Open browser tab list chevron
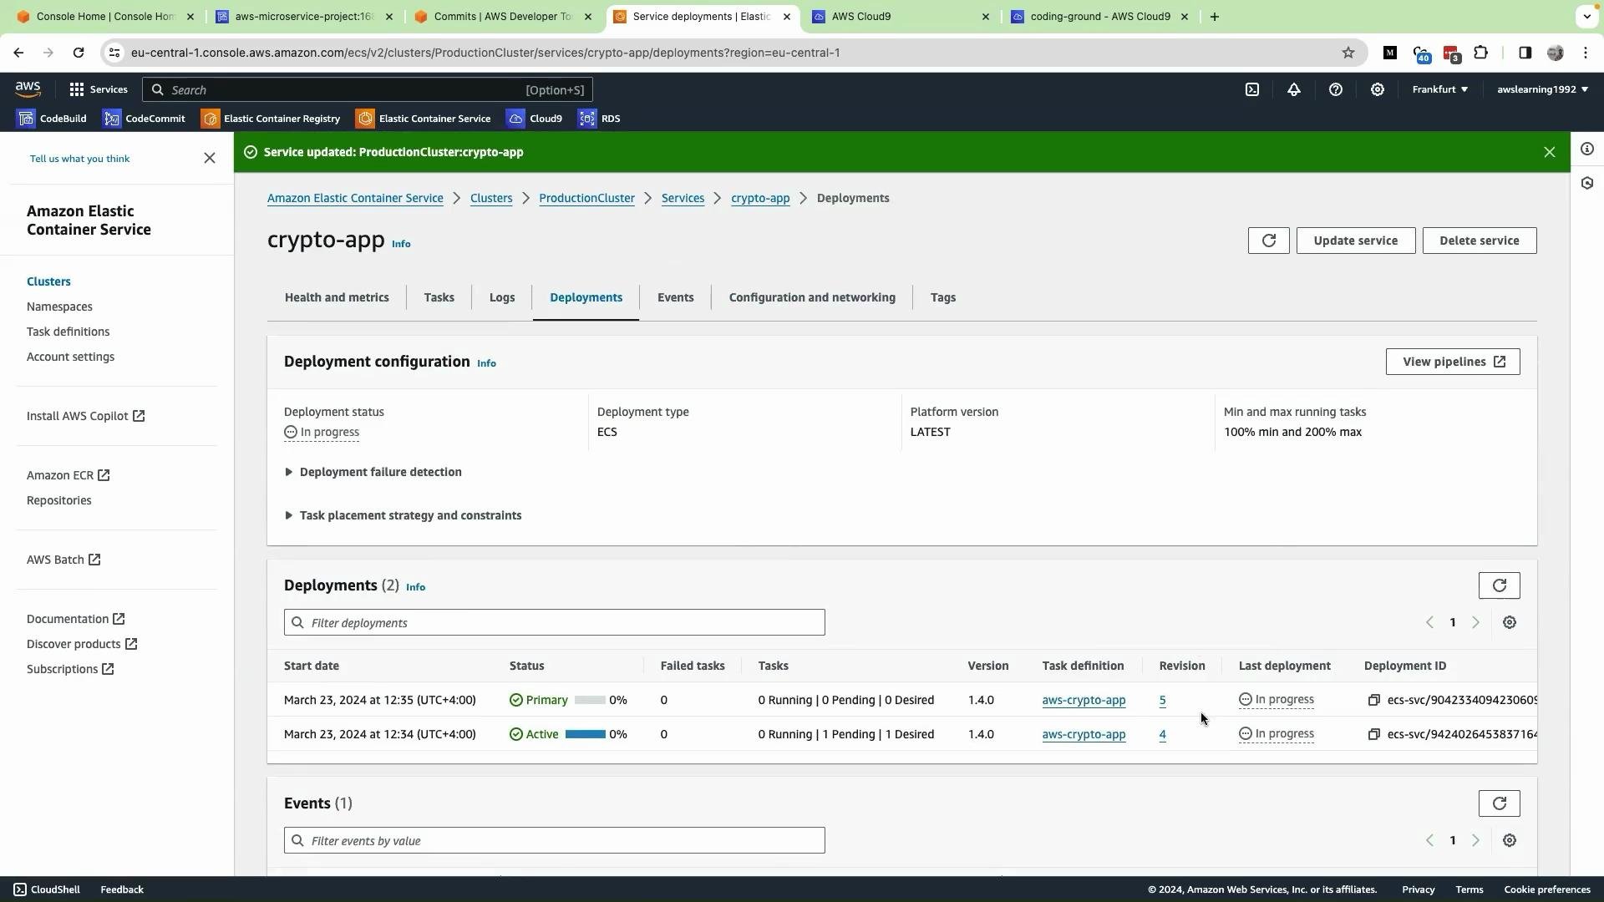The width and height of the screenshot is (1604, 902). point(1586,17)
